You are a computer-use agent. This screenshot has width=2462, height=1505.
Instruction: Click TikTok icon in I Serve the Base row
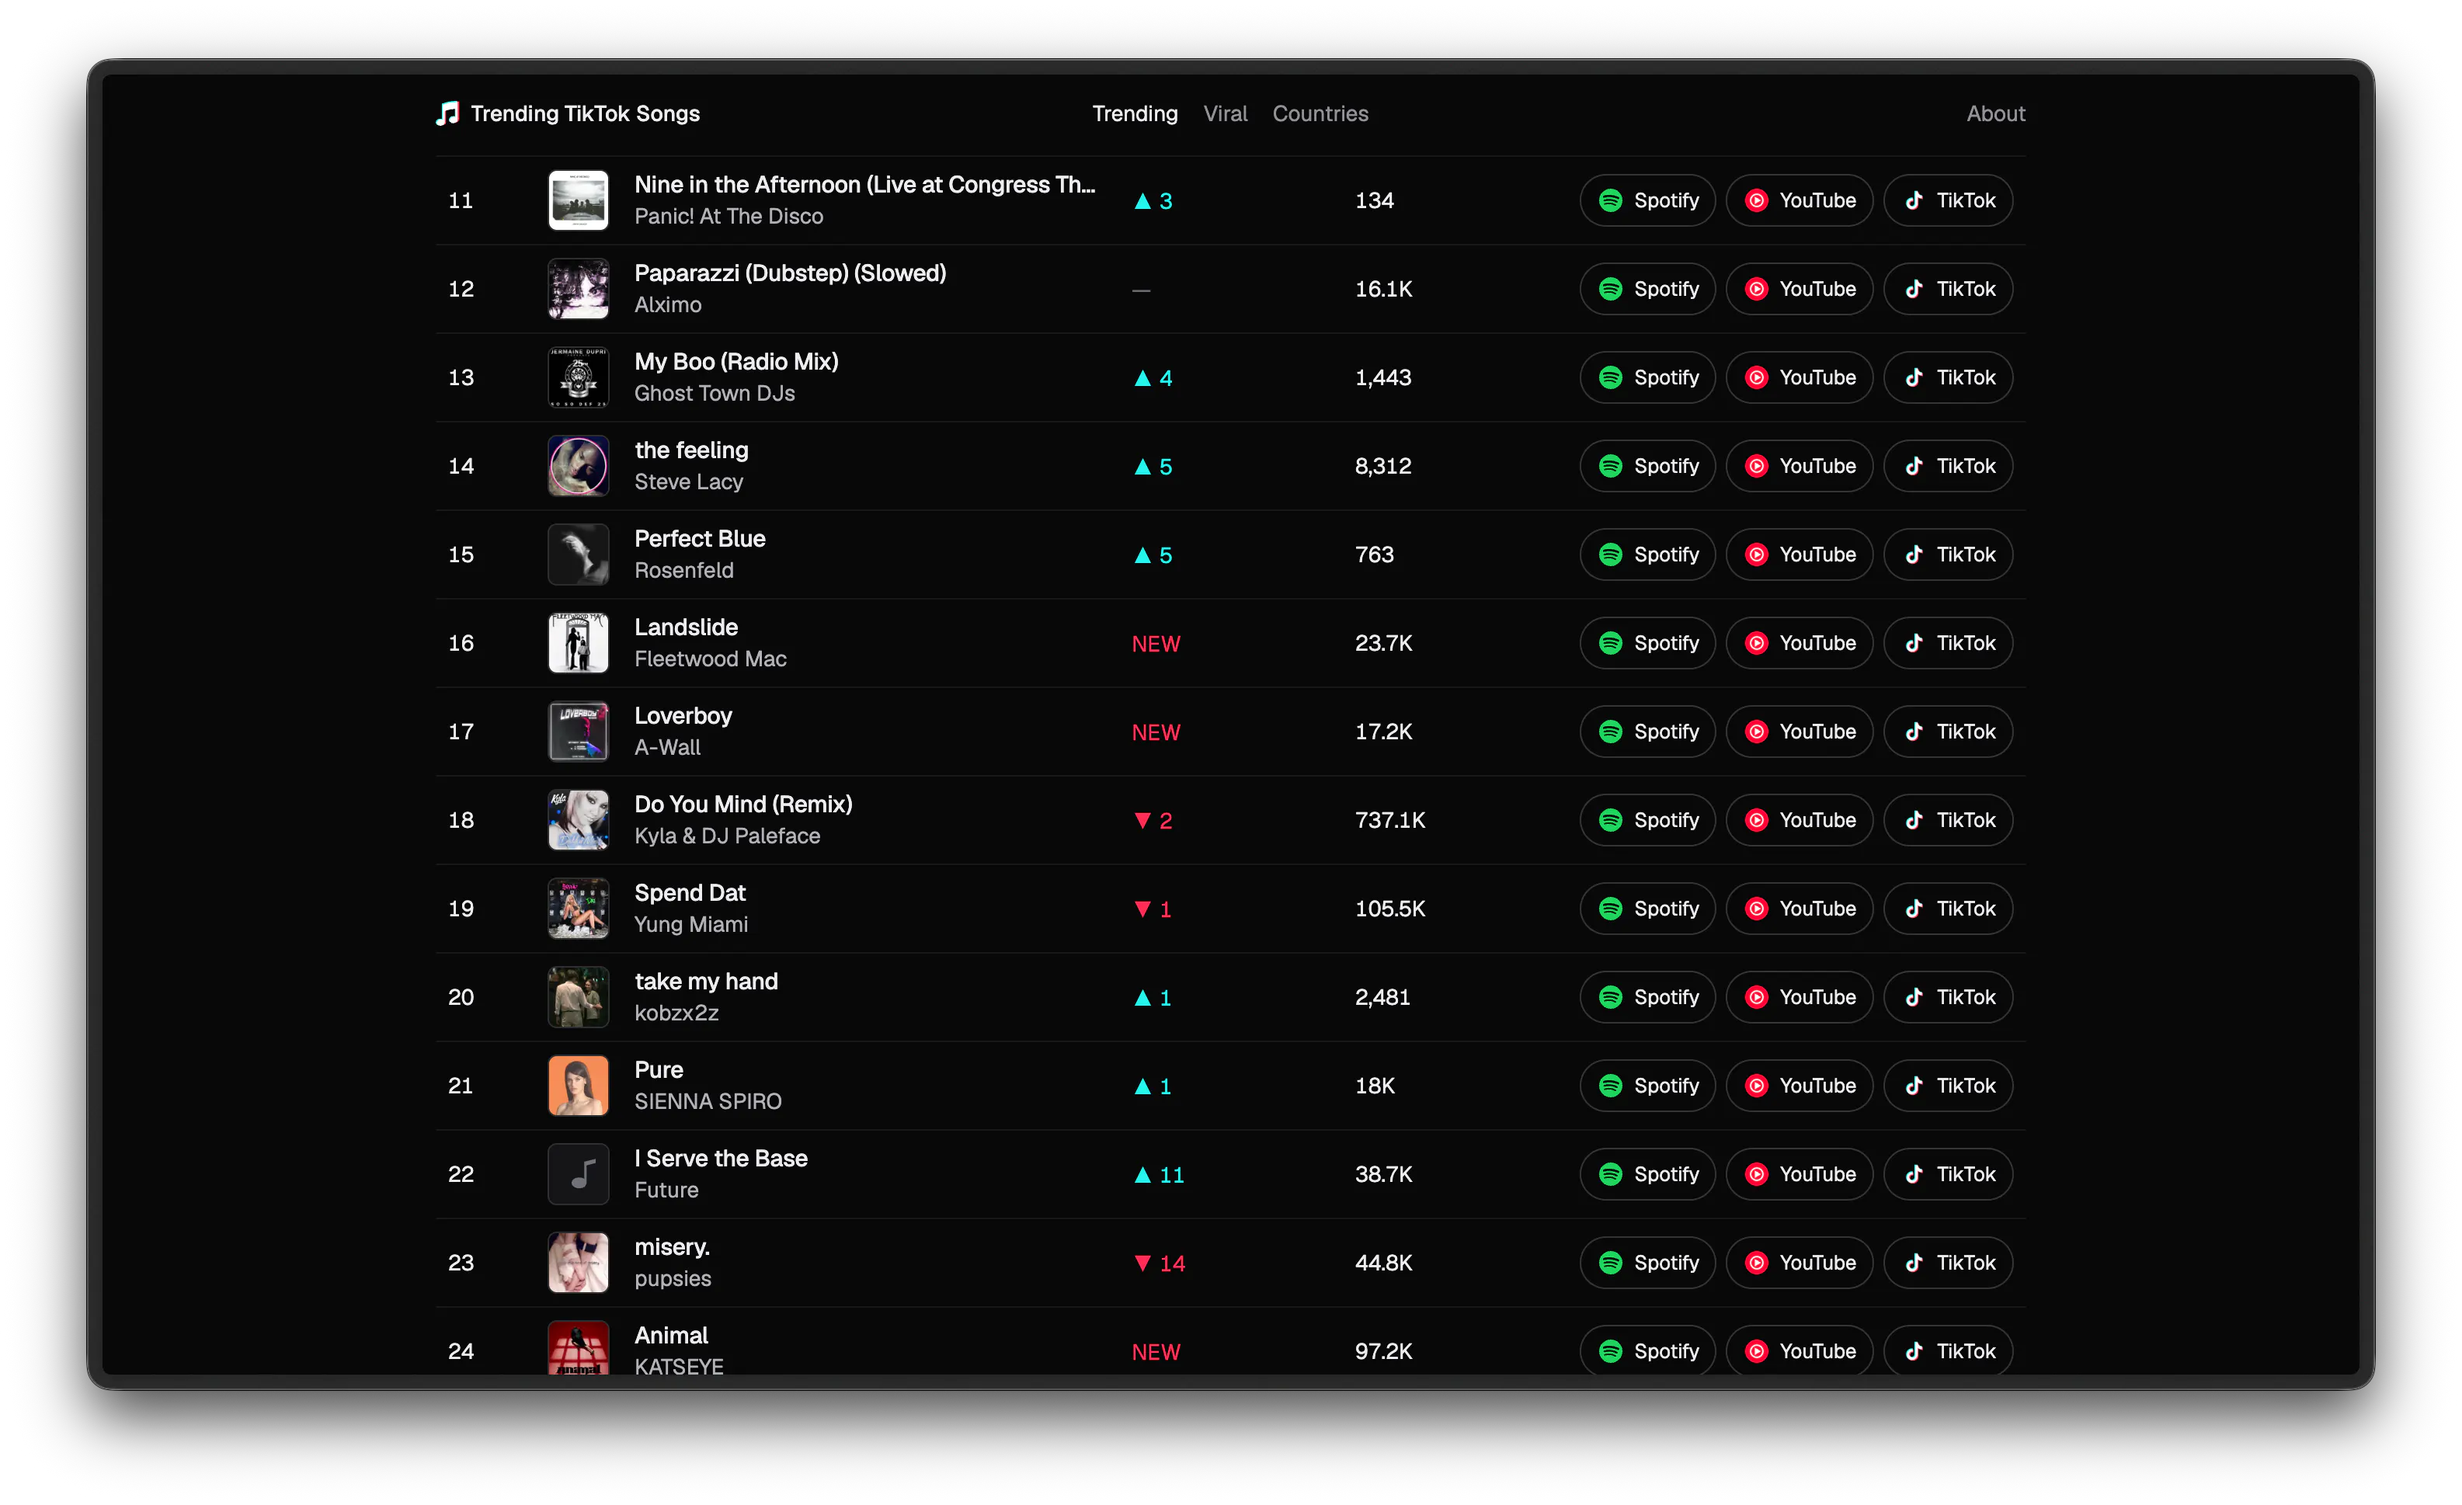pos(1914,1174)
